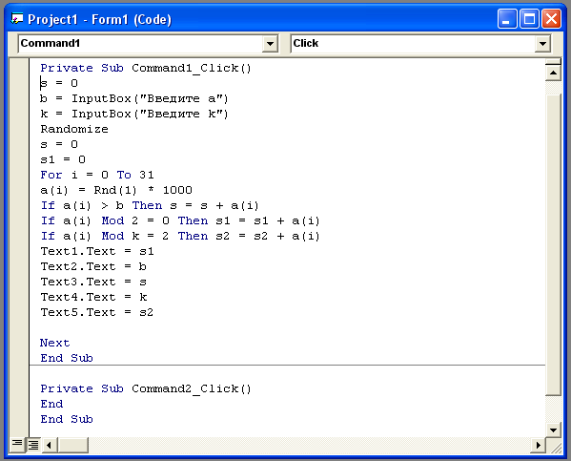Viewport: 571px width, 461px height.
Task: Click the vertical scrollbar thumb
Action: (553, 245)
